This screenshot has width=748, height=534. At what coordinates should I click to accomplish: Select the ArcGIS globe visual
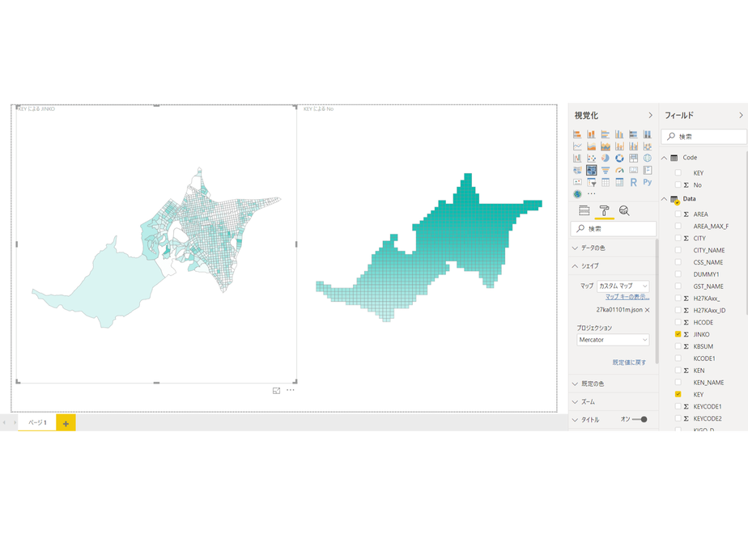point(577,194)
